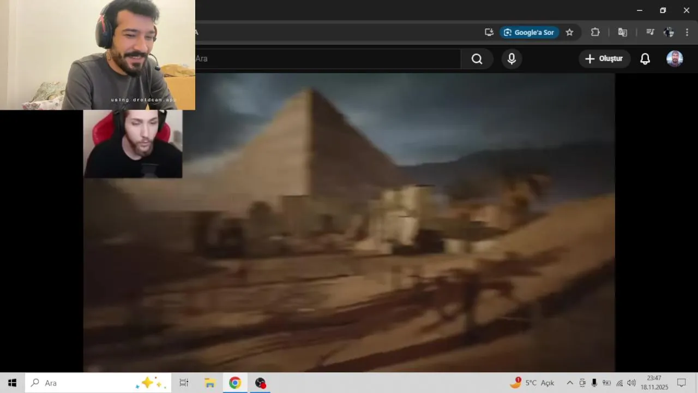Open Task View in the taskbar
The height and width of the screenshot is (393, 698).
pos(184,383)
